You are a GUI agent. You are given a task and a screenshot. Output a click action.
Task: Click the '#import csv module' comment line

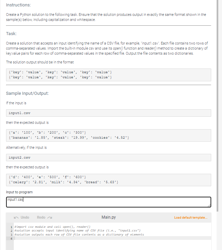[x=53, y=227]
